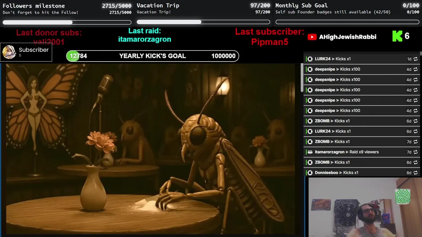
Task: Select LURK24 Kicks x1 1d row text
Action: [x=333, y=59]
